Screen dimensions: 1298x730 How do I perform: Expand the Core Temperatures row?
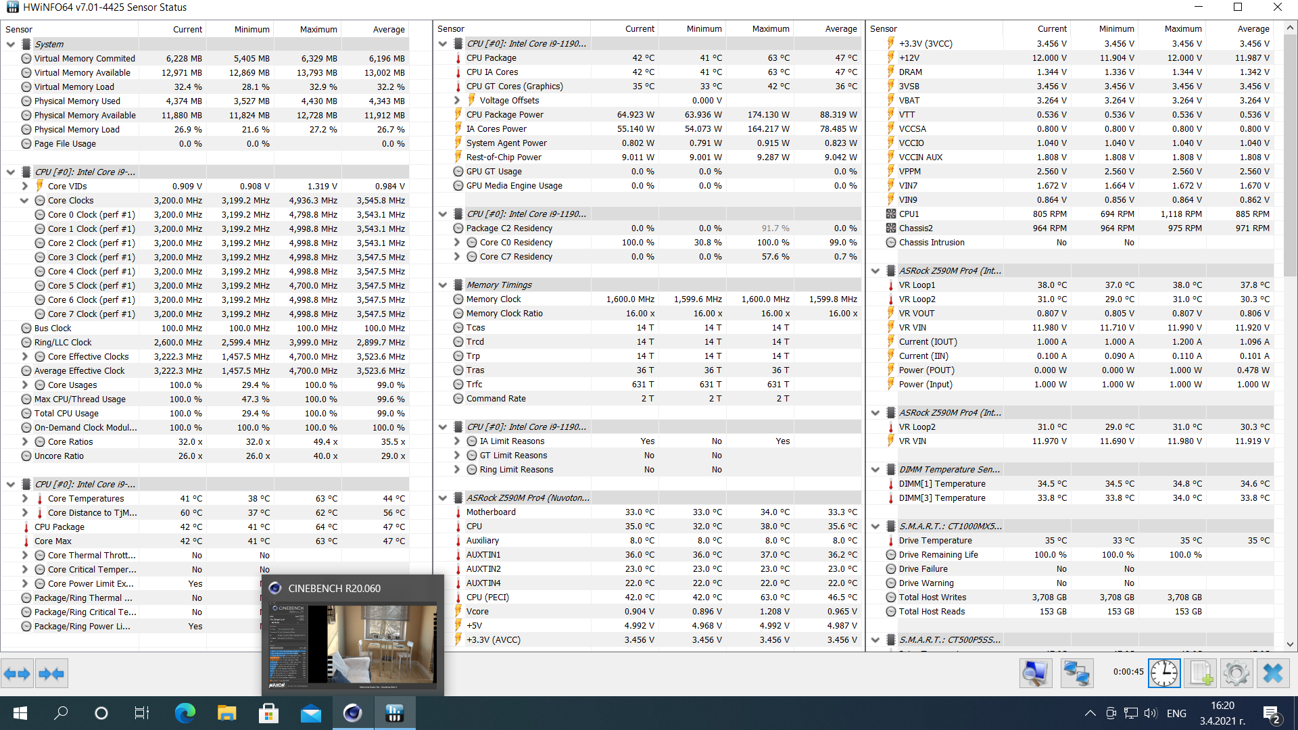click(25, 498)
